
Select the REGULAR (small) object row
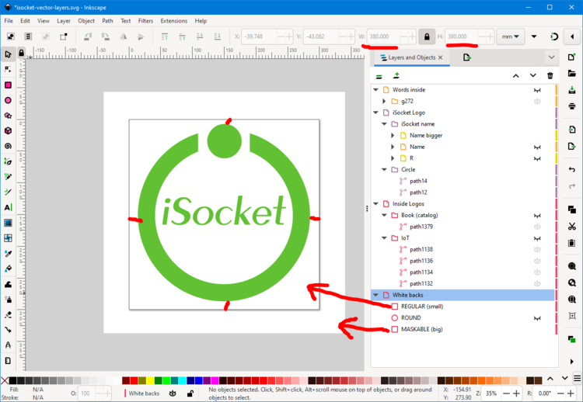pos(463,307)
